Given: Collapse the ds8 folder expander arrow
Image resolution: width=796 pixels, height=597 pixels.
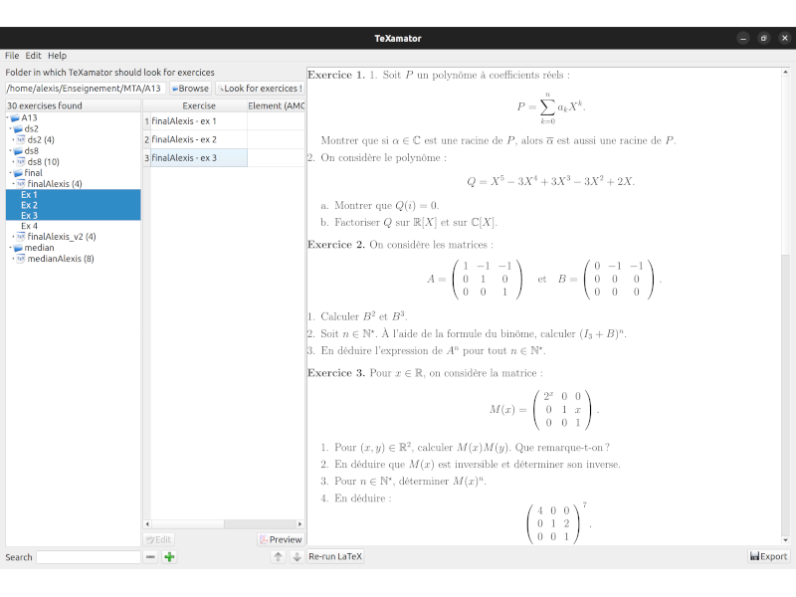Looking at the screenshot, I should click(x=11, y=151).
